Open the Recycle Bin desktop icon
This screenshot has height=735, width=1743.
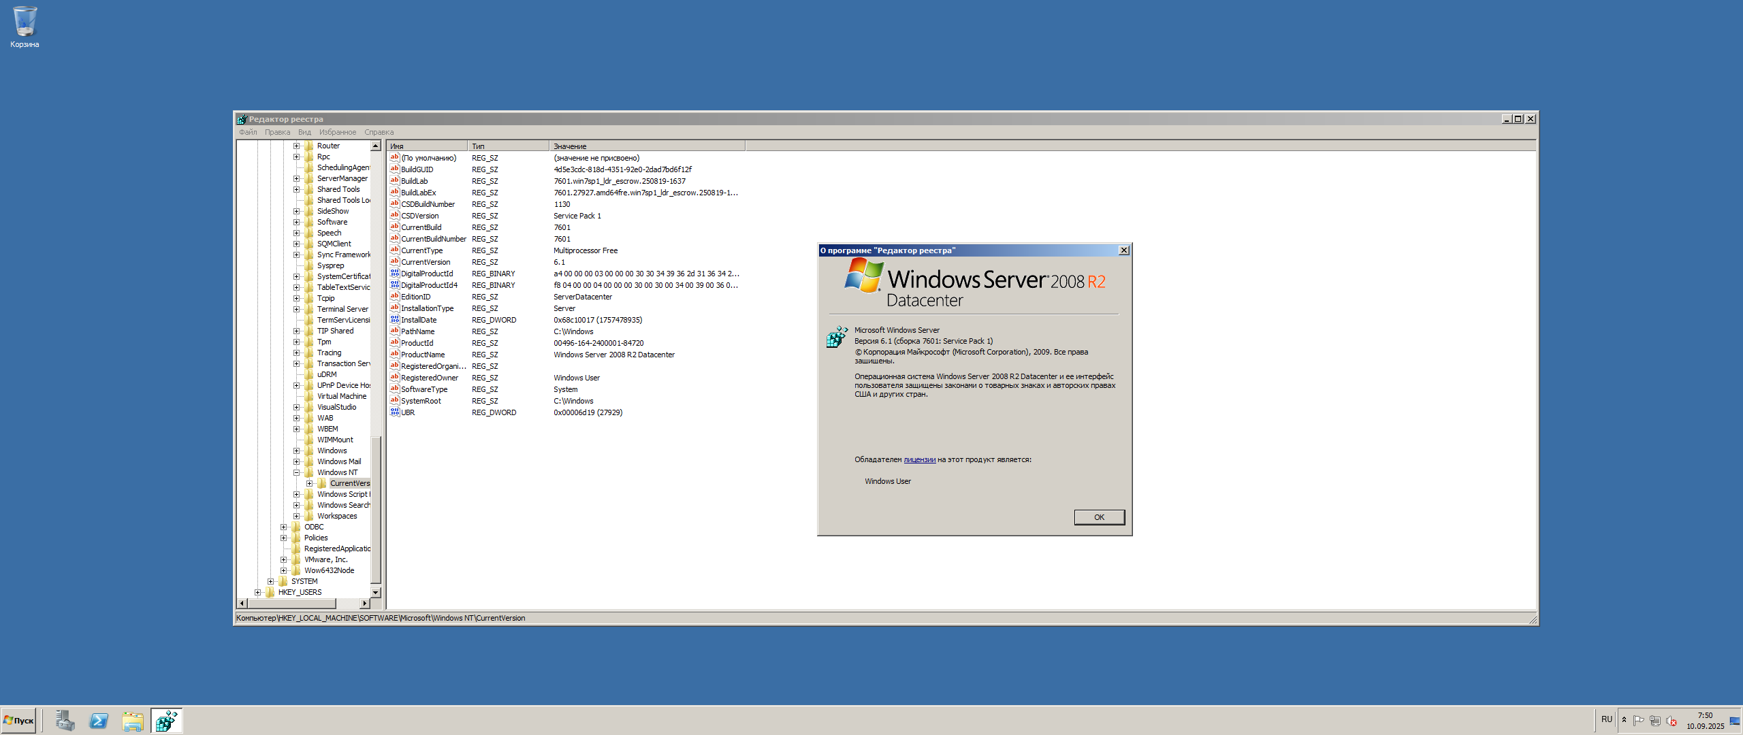(x=25, y=27)
